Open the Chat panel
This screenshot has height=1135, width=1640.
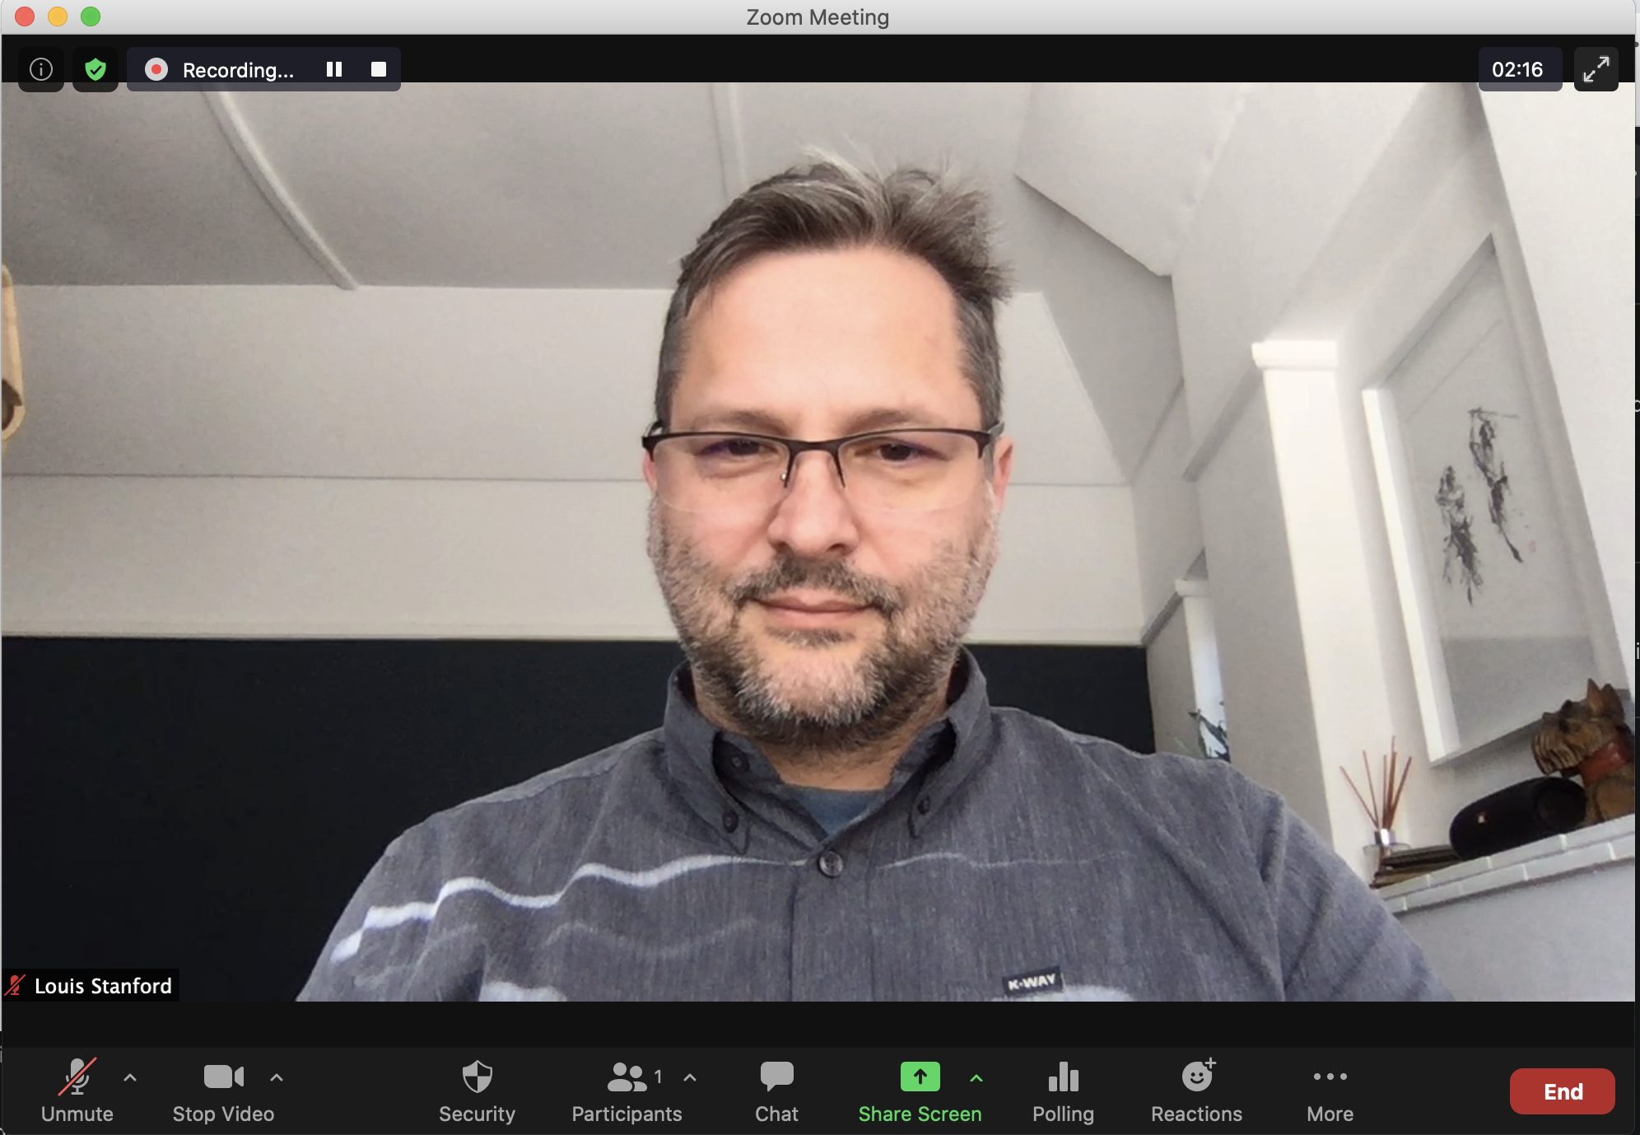(776, 1091)
